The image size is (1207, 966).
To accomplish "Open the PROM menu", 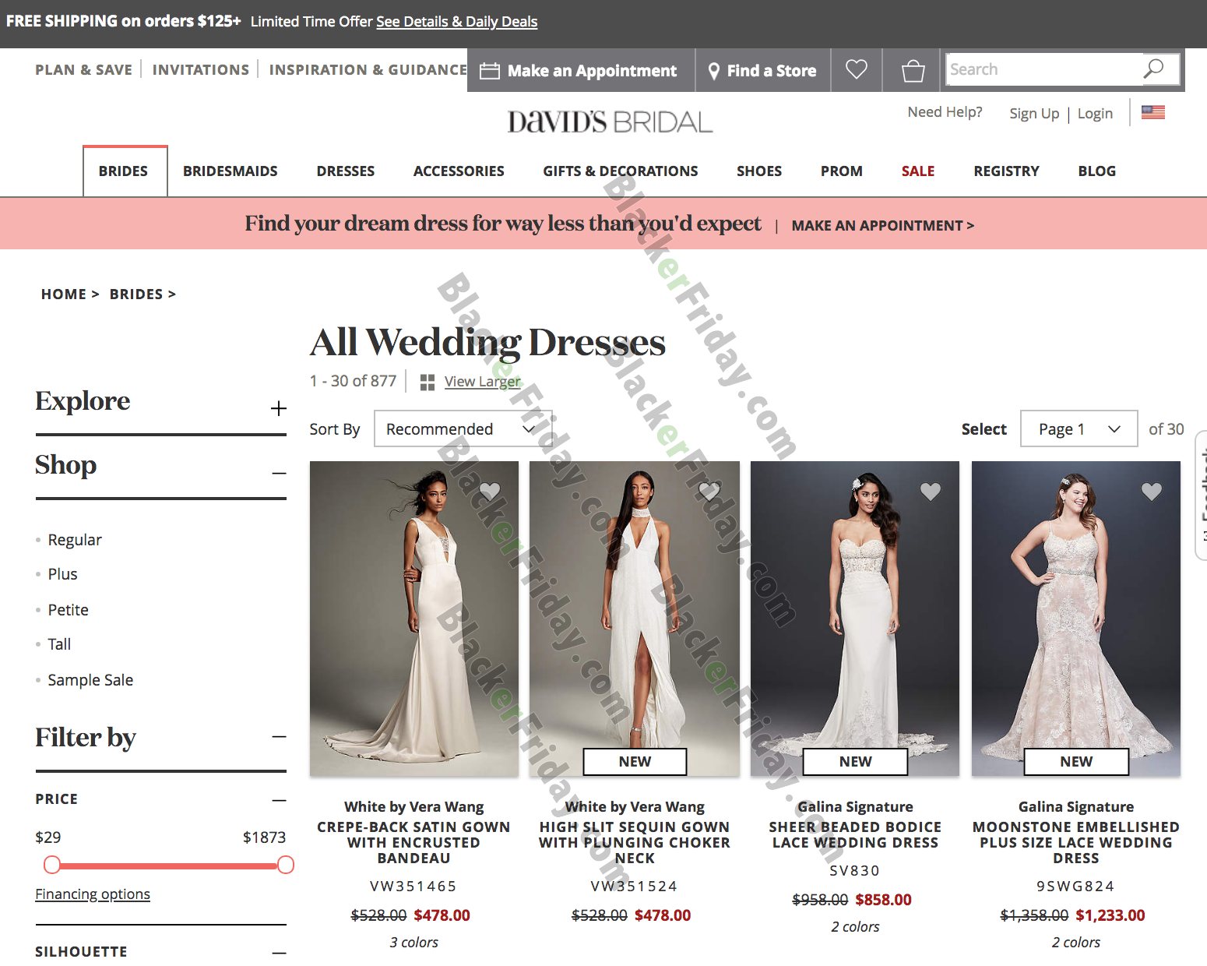I will 842,171.
